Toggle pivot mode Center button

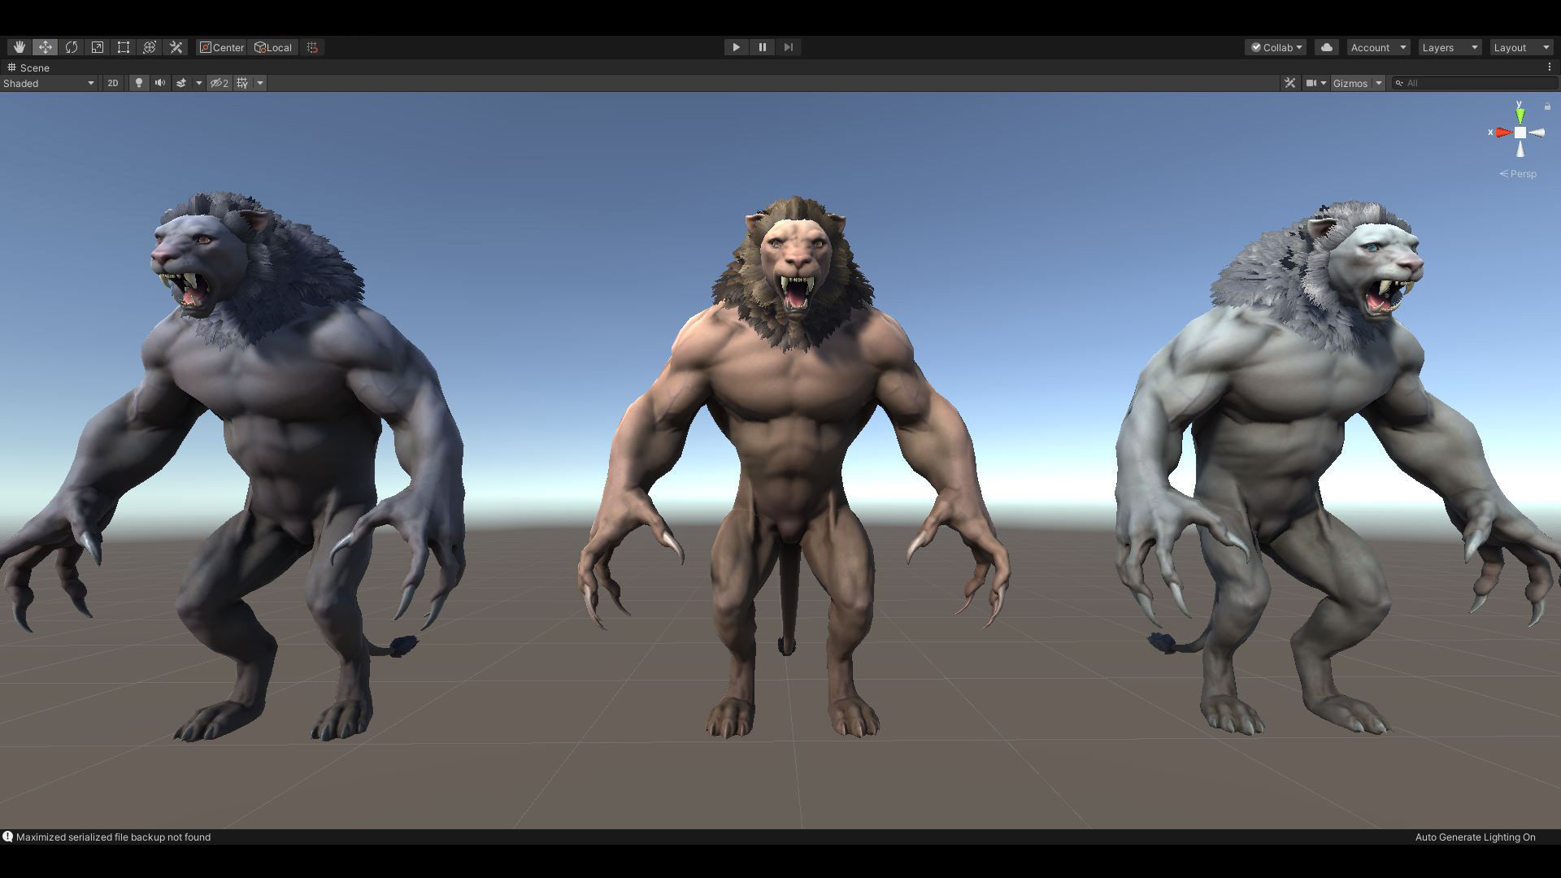[221, 47]
